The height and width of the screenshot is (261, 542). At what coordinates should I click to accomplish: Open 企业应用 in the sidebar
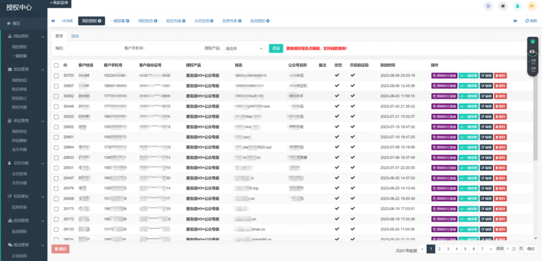(x=20, y=256)
